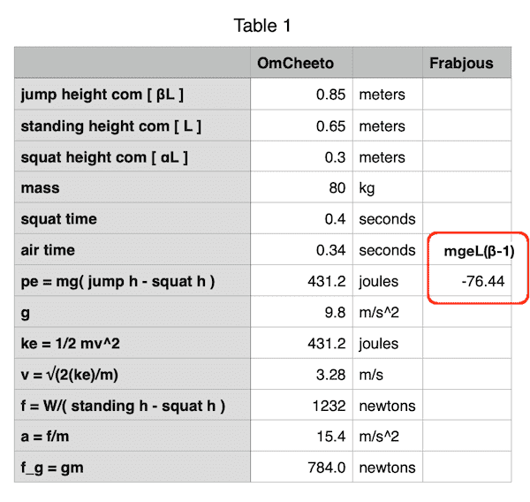
Task: Click the kg unit cell
Action: pos(387,188)
